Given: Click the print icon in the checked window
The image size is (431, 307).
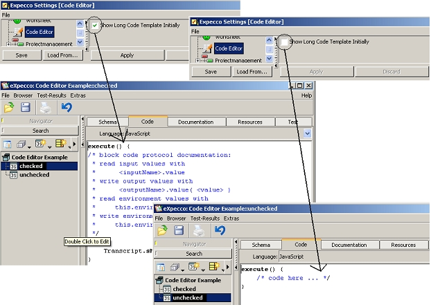Looking at the screenshot, I should click(44, 107).
